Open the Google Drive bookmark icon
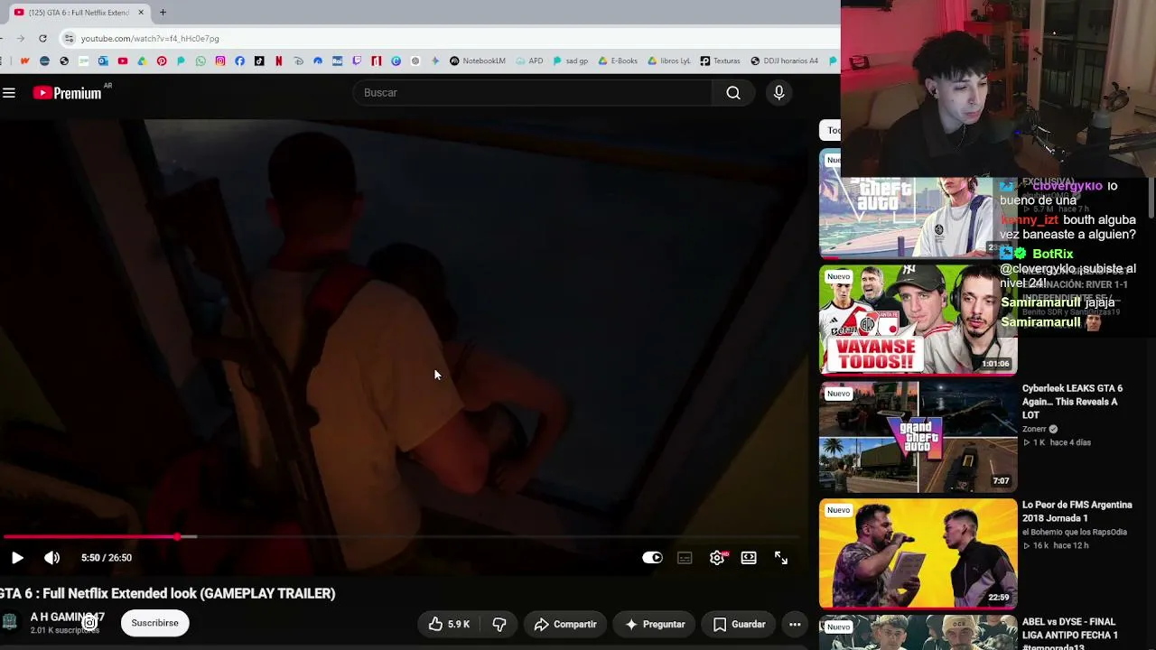The height and width of the screenshot is (650, 1156). (142, 61)
